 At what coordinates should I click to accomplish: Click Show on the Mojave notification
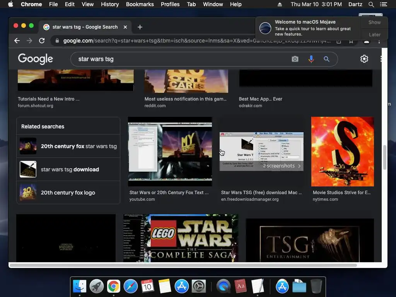tap(374, 22)
